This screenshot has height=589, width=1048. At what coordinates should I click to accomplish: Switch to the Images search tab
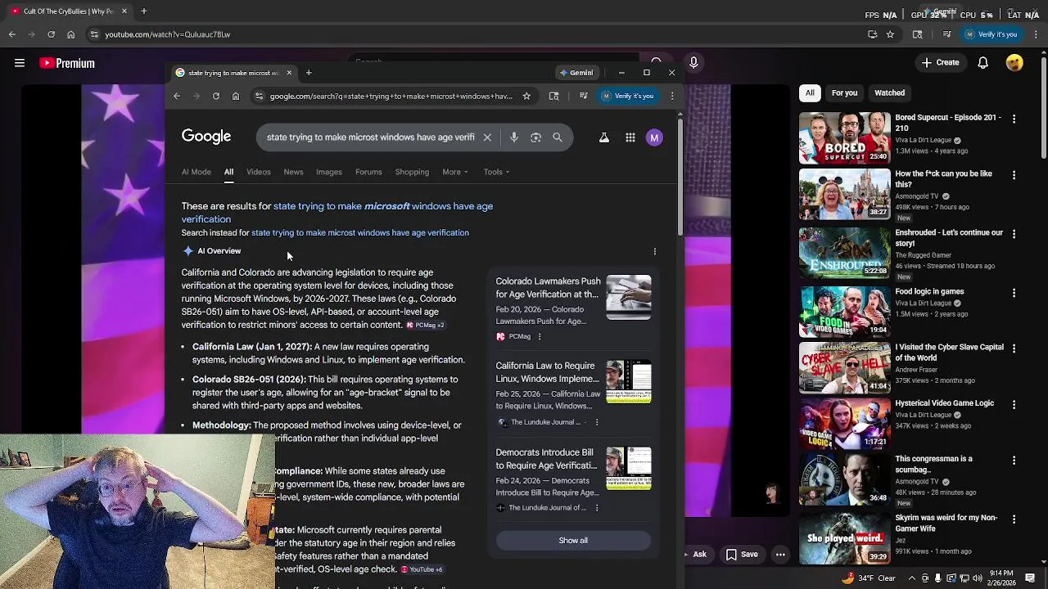click(329, 172)
